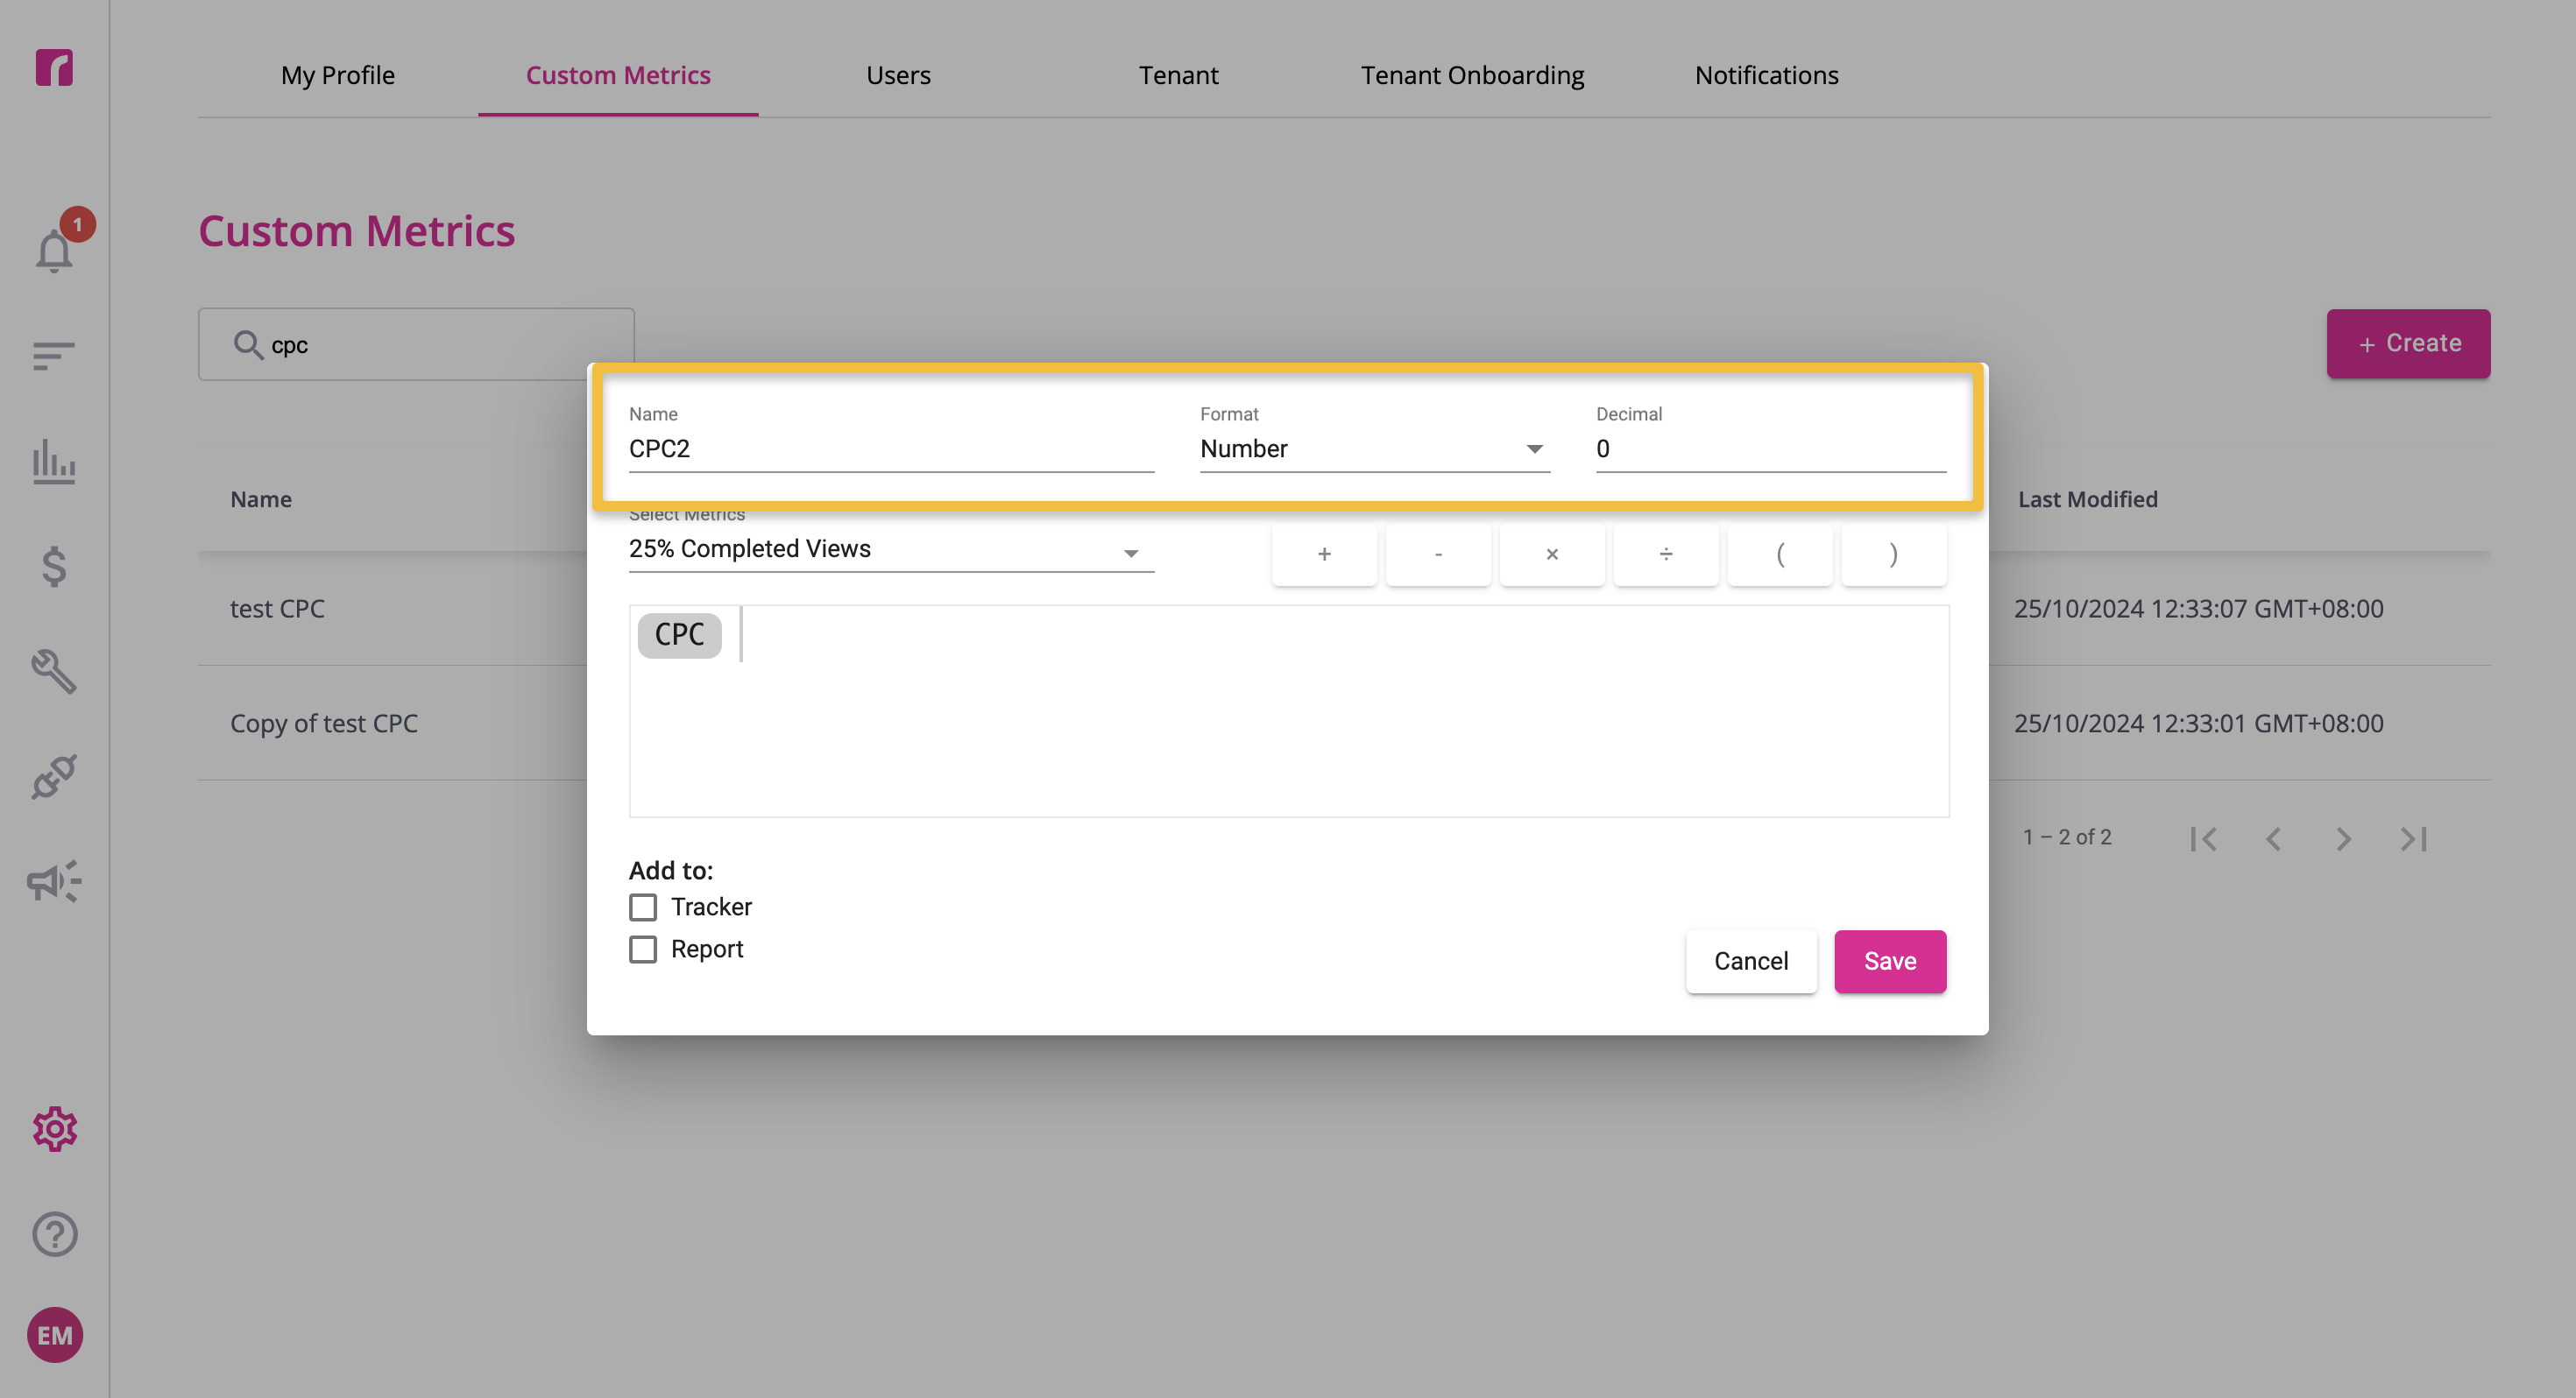Open the plug integrations icon
Screen dimensions: 2576x1398
pos(54,776)
